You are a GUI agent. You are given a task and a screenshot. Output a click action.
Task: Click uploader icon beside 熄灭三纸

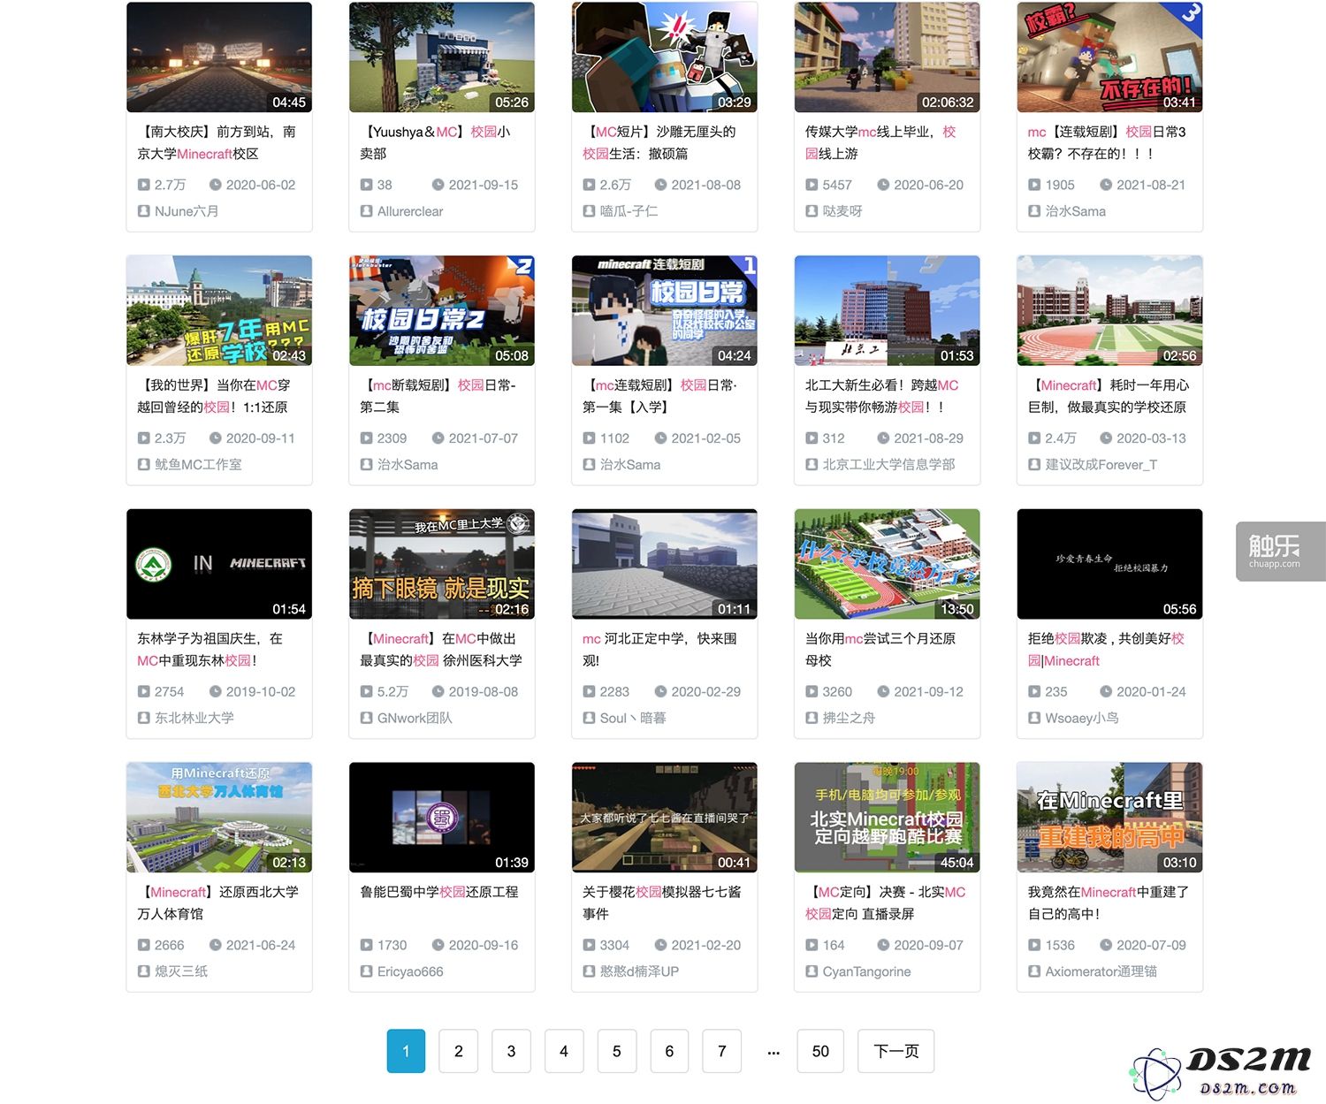click(143, 972)
